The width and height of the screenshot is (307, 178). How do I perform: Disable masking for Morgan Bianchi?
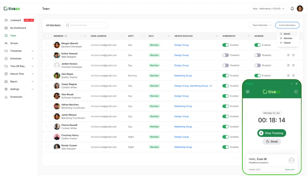pyautogui.click(x=258, y=45)
